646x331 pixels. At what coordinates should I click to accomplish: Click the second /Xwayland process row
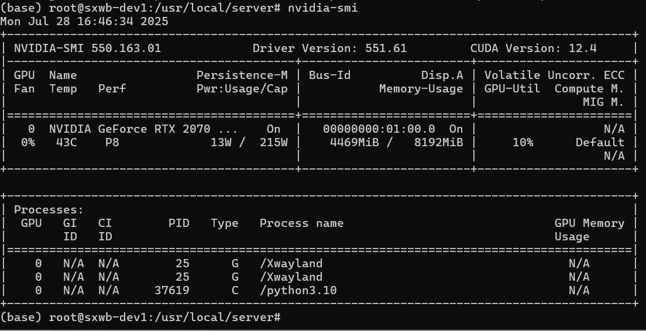(x=319, y=277)
